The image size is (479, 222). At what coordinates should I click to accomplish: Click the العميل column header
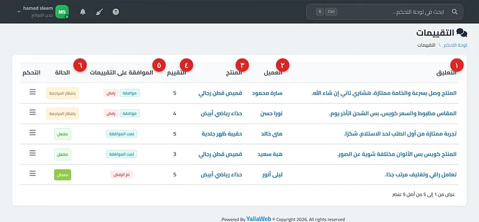tap(273, 73)
